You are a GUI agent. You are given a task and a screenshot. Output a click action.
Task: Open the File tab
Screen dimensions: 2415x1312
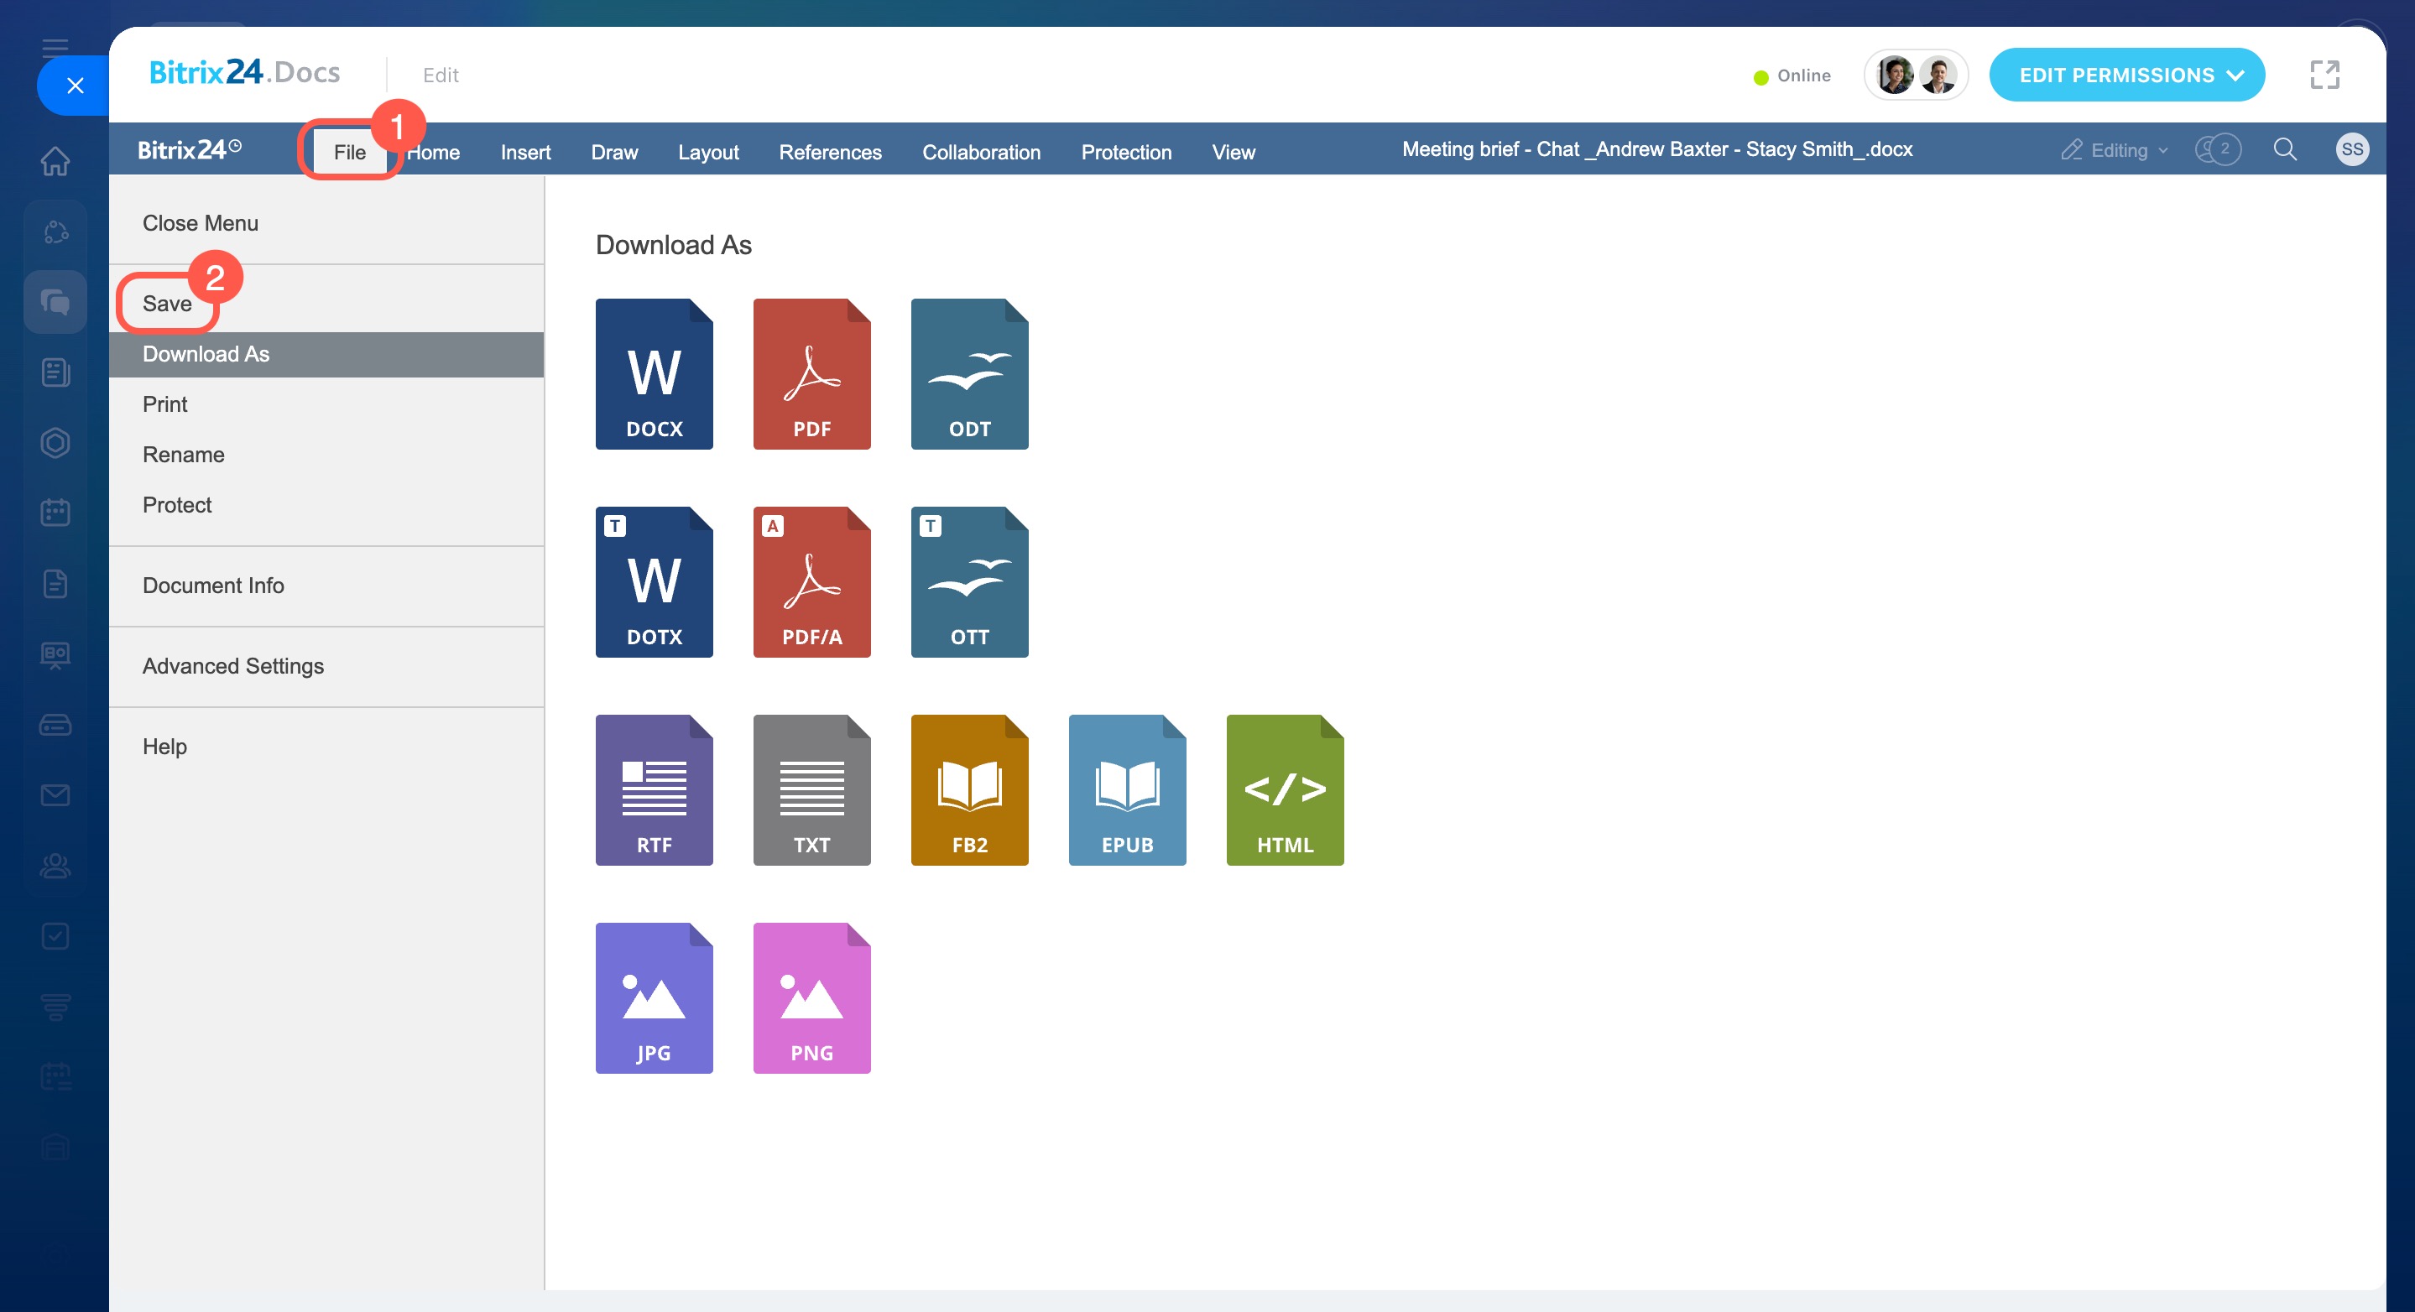point(350,152)
